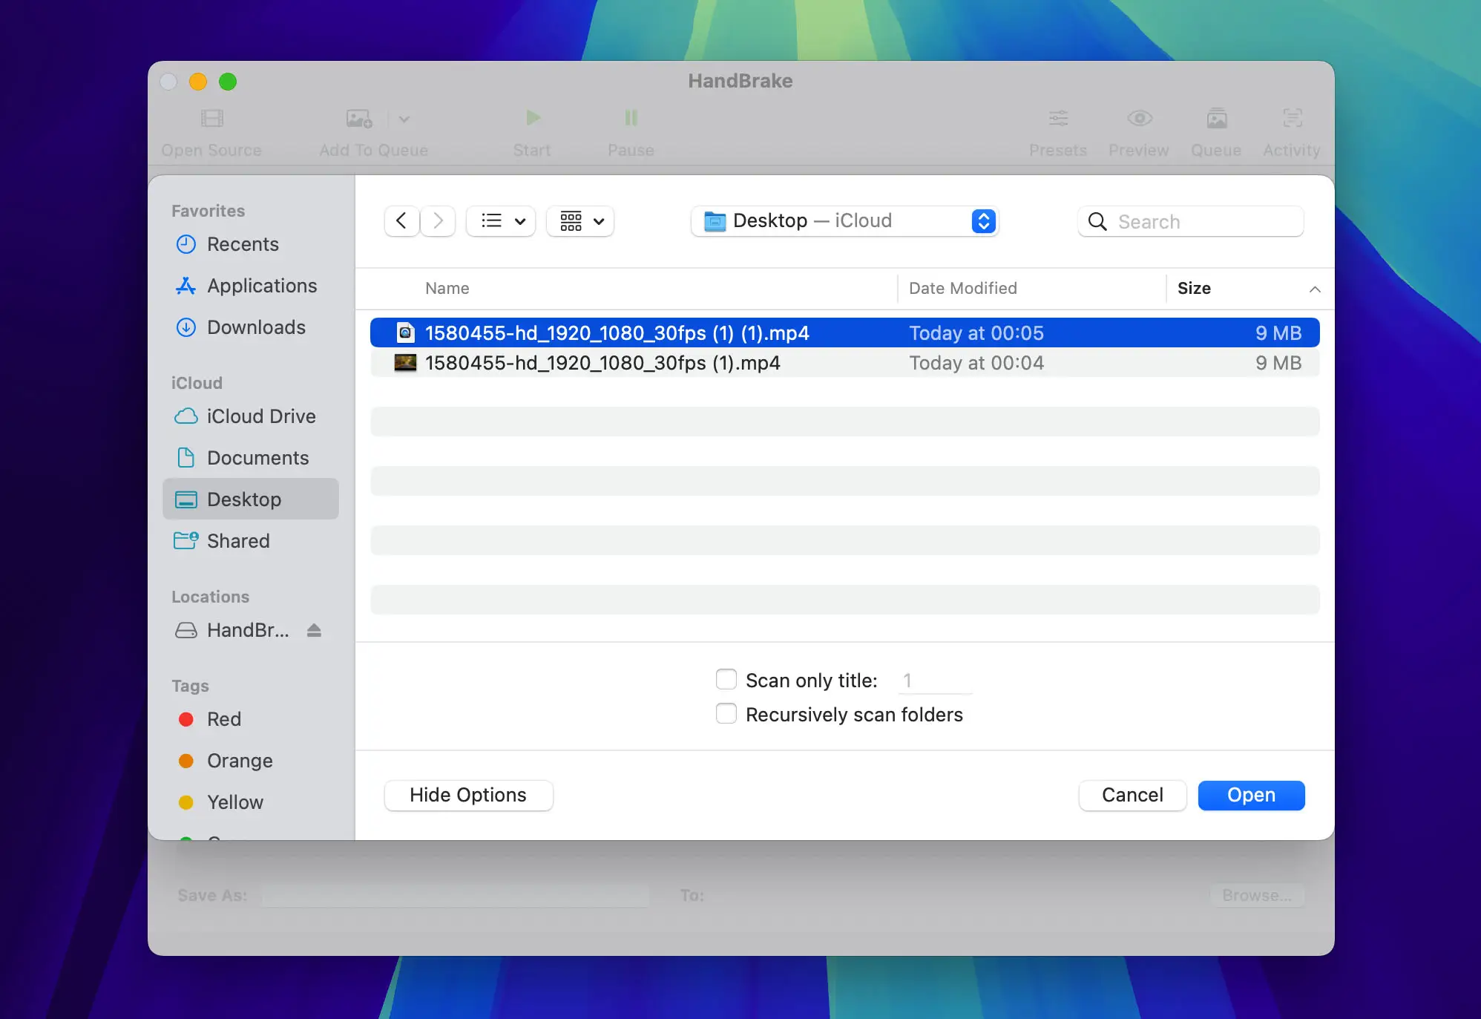Click the magnifying glass search icon
1481x1019 pixels.
pos(1097,222)
